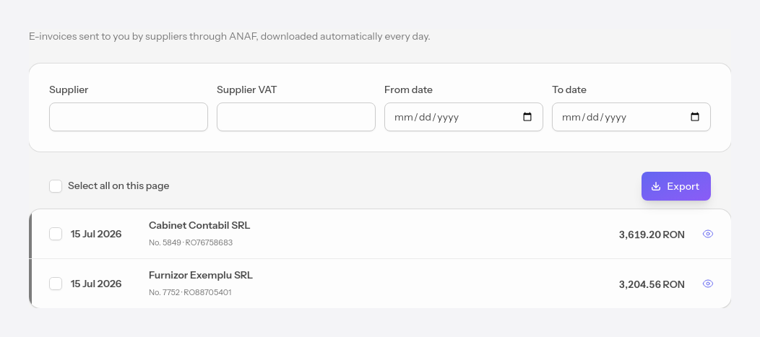View the Furnizor Exemplu SRL invoice via its eye icon
Image resolution: width=760 pixels, height=337 pixels.
point(708,284)
